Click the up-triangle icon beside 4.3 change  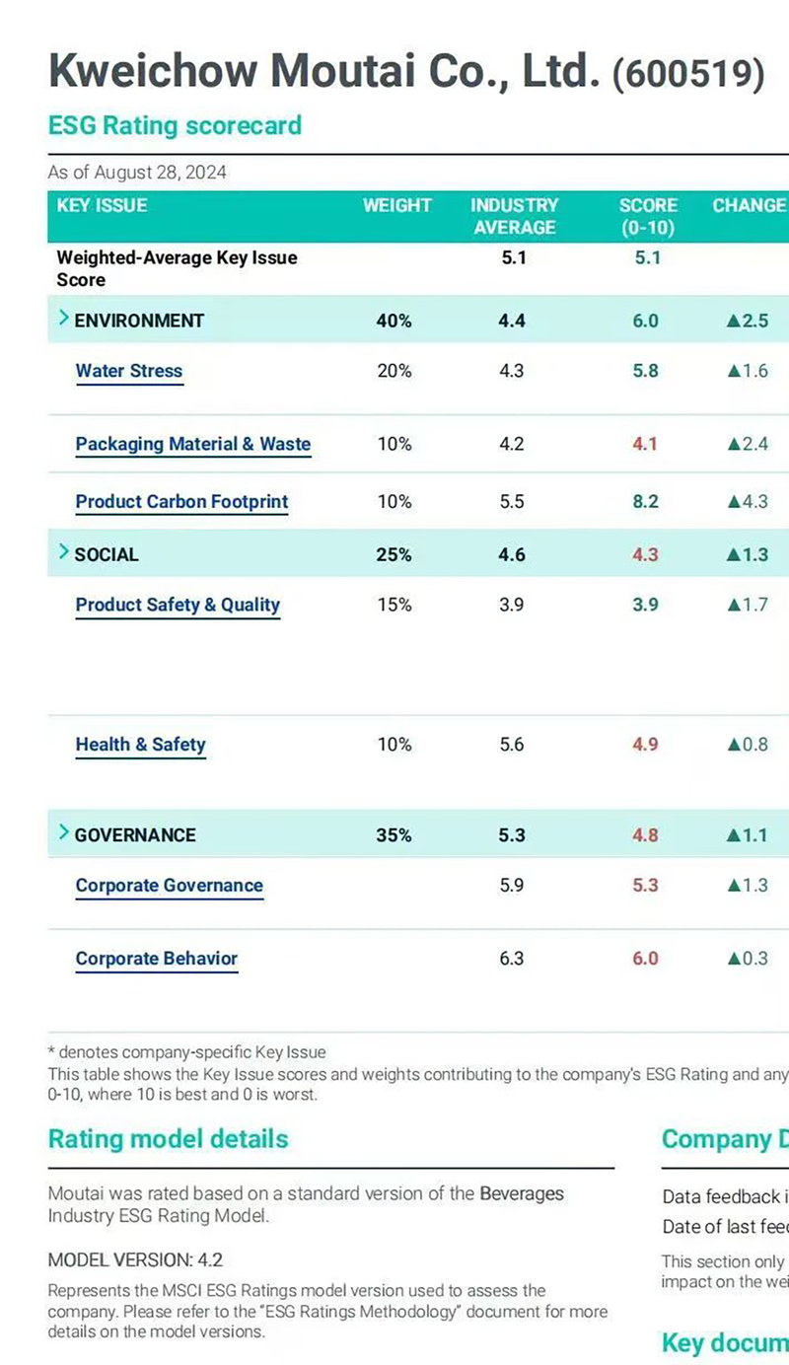pos(733,502)
